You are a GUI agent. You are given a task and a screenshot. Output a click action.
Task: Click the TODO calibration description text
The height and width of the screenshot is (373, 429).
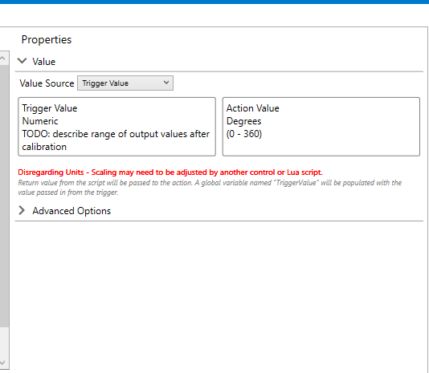(x=116, y=140)
